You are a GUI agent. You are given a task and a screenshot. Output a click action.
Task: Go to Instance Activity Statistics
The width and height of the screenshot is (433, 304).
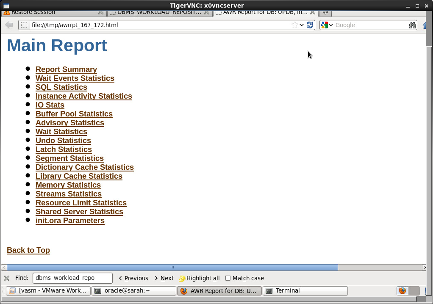84,96
